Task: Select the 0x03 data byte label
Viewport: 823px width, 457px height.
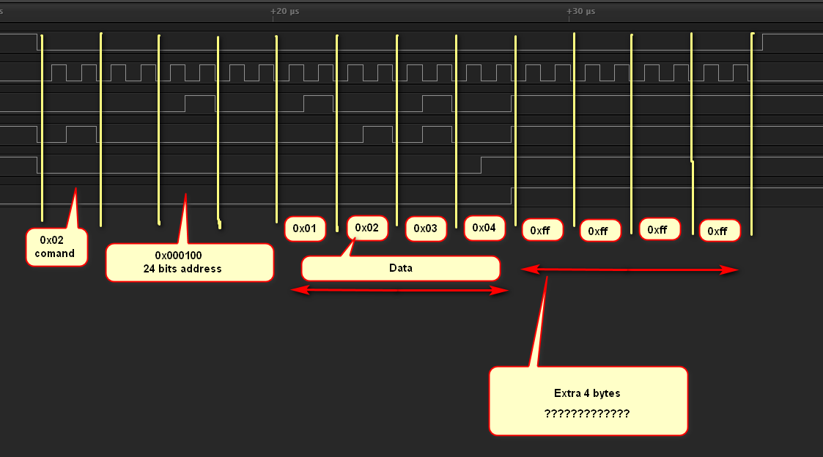Action: click(x=425, y=228)
